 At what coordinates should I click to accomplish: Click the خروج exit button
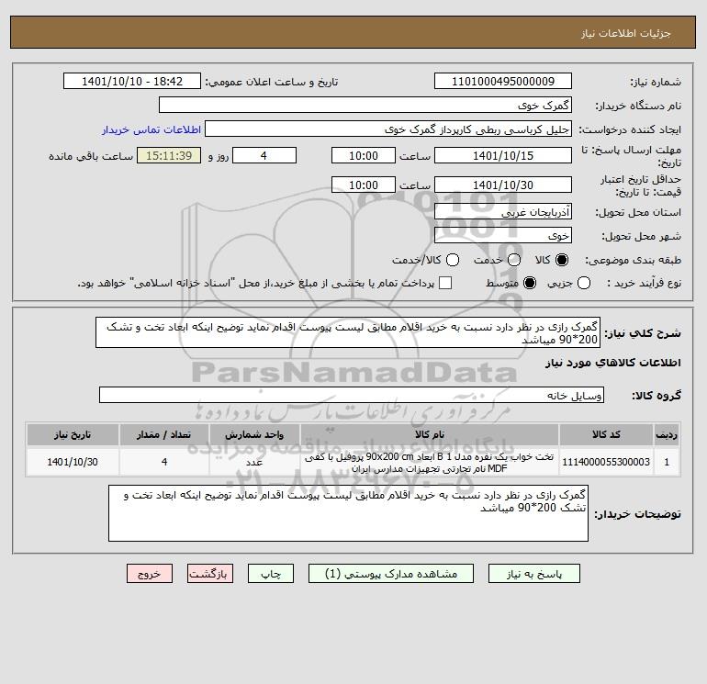tap(150, 574)
